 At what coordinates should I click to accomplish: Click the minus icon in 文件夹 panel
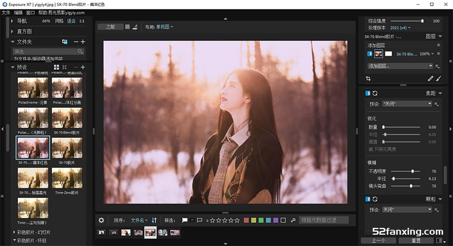pos(76,42)
